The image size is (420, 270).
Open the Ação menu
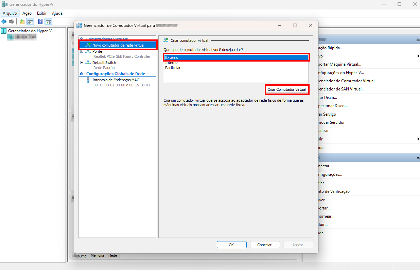click(x=27, y=13)
